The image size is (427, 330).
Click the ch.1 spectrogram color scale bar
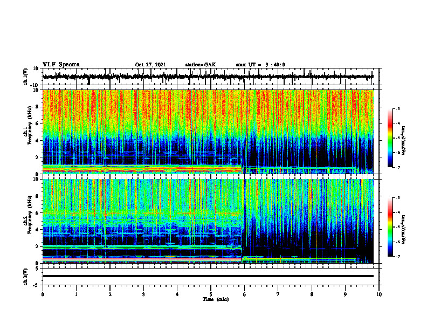point(390,138)
